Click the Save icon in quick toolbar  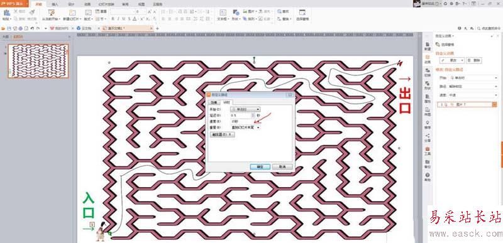(x=9, y=28)
